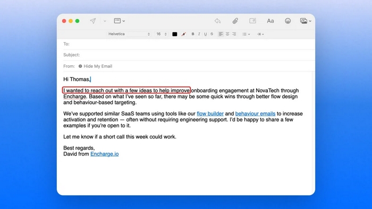Click the 'Best regards,' line
The width and height of the screenshot is (372, 209).
(79, 148)
